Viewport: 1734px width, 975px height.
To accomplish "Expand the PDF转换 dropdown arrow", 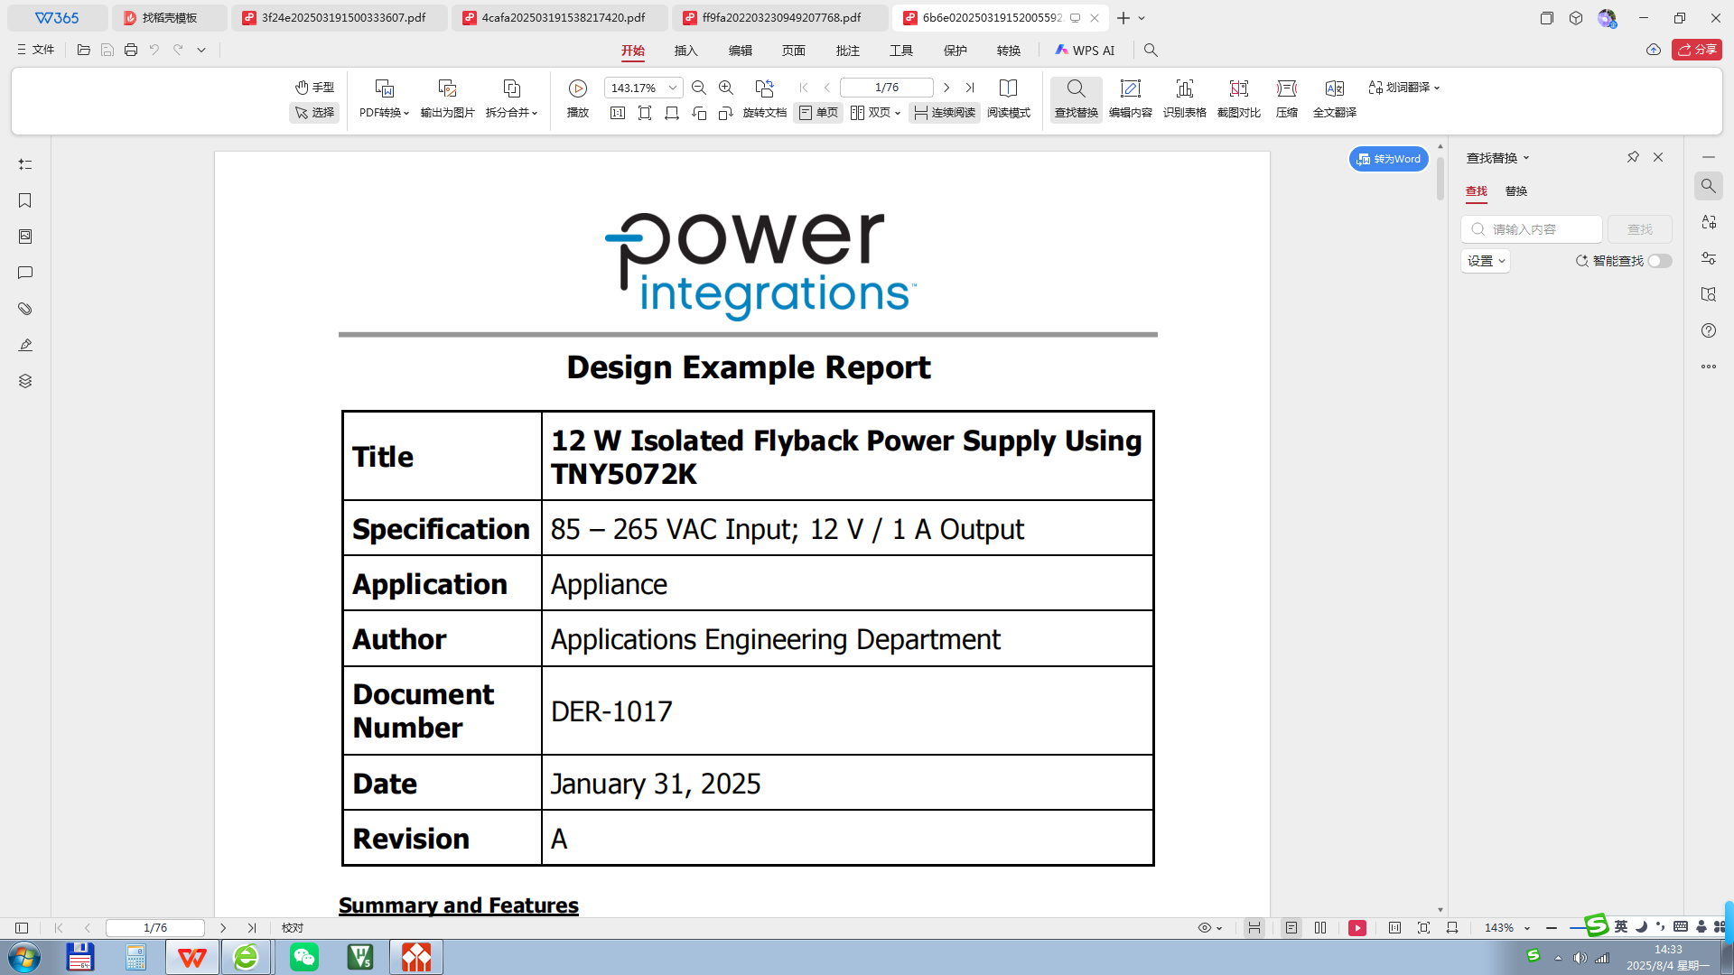I will click(x=406, y=114).
